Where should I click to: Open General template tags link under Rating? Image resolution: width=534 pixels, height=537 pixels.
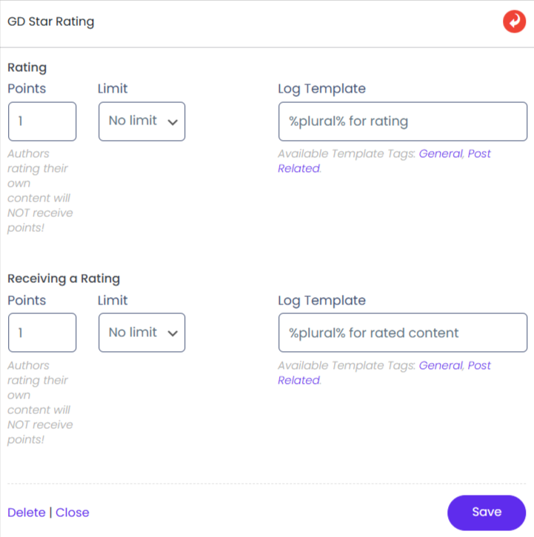pyautogui.click(x=441, y=154)
